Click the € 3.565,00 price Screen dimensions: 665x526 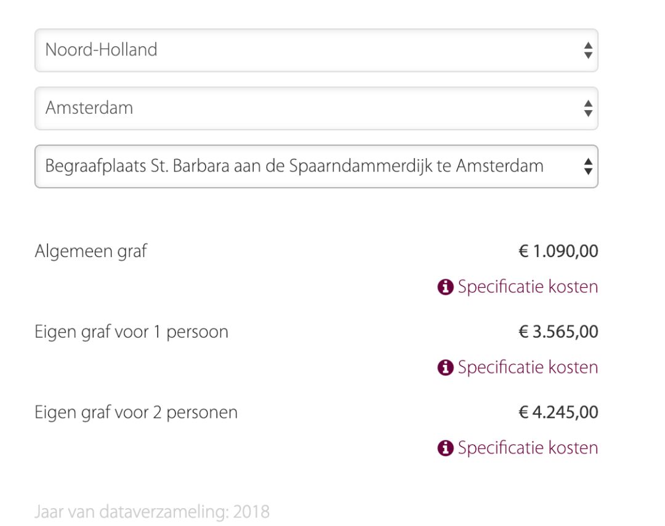click(x=558, y=332)
